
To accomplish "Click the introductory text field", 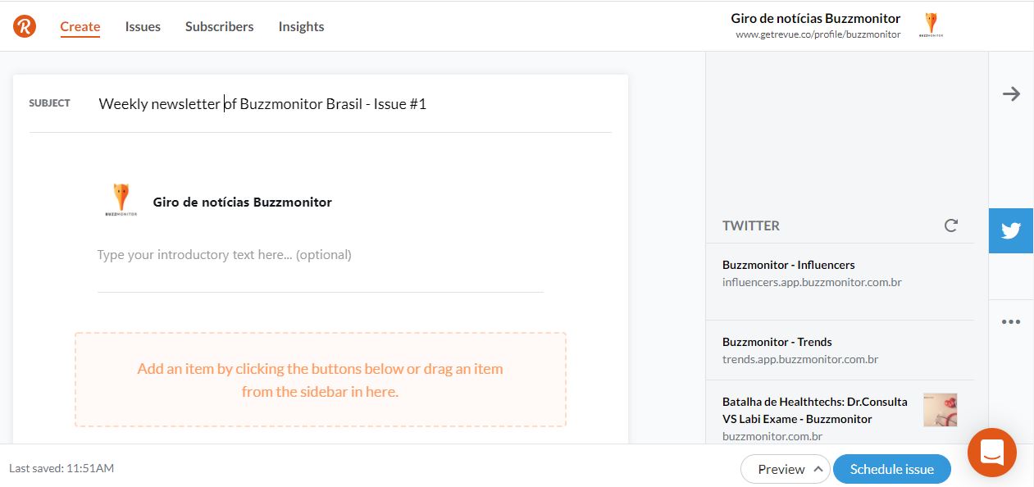I will pyautogui.click(x=320, y=255).
